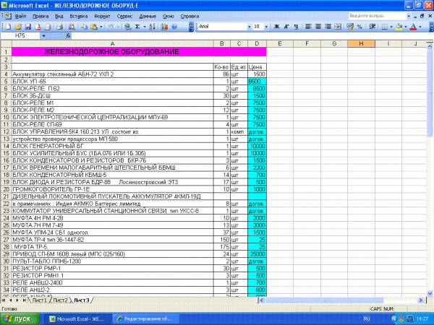The image size is (434, 325).
Task: Open the Name Box dropdown arrow
Action: (x=44, y=35)
